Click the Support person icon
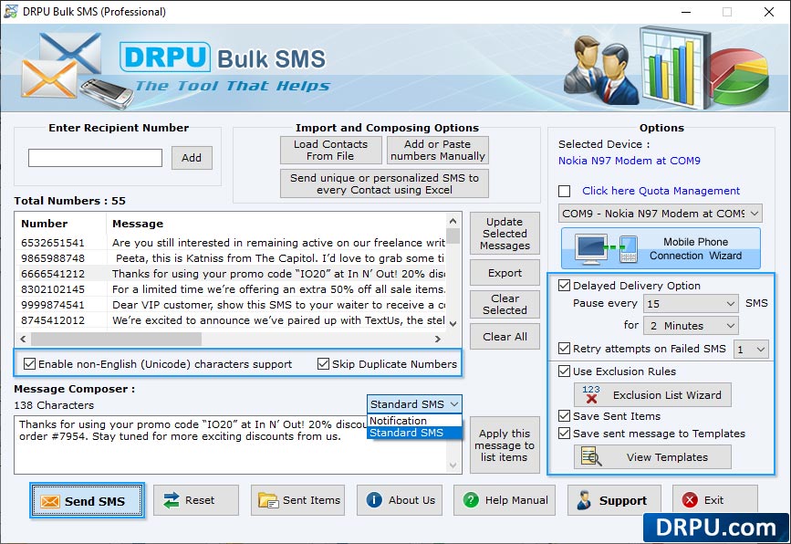Viewport: 791px width, 544px height. point(584,500)
